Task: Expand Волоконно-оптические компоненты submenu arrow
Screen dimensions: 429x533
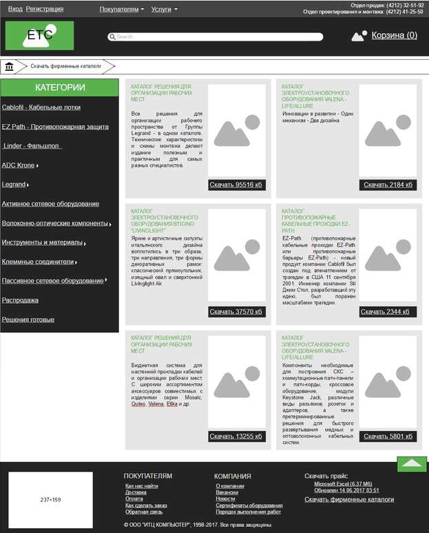Action: coord(110,224)
